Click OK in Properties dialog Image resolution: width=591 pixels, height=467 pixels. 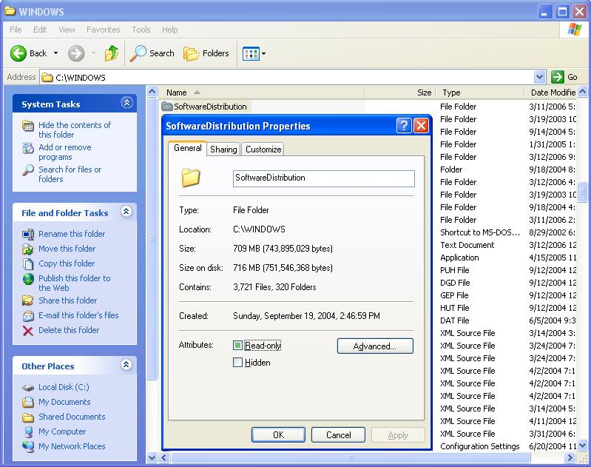coord(278,435)
